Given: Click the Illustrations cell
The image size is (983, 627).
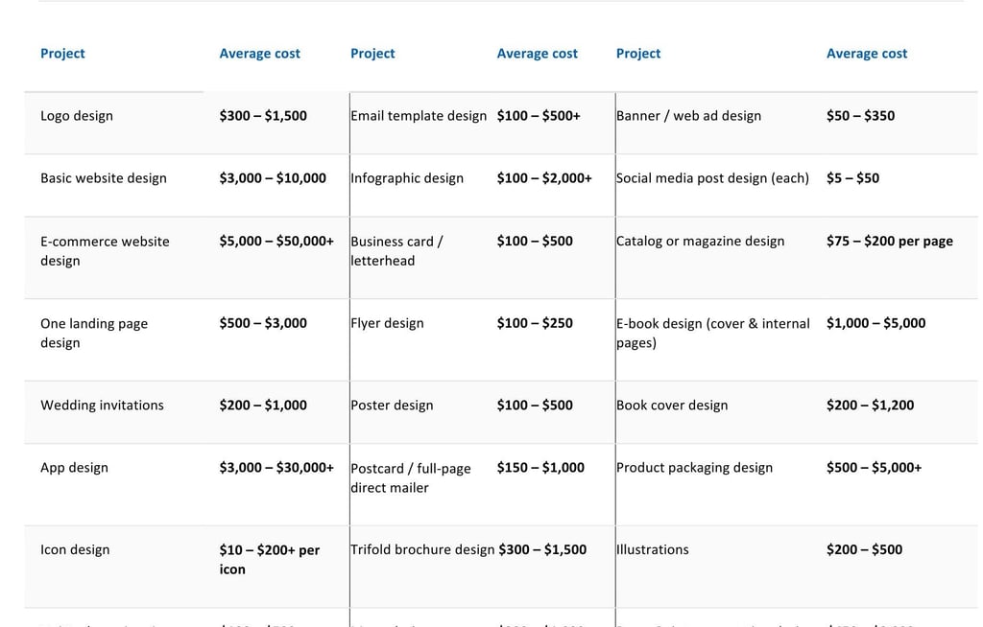Looking at the screenshot, I should [652, 550].
